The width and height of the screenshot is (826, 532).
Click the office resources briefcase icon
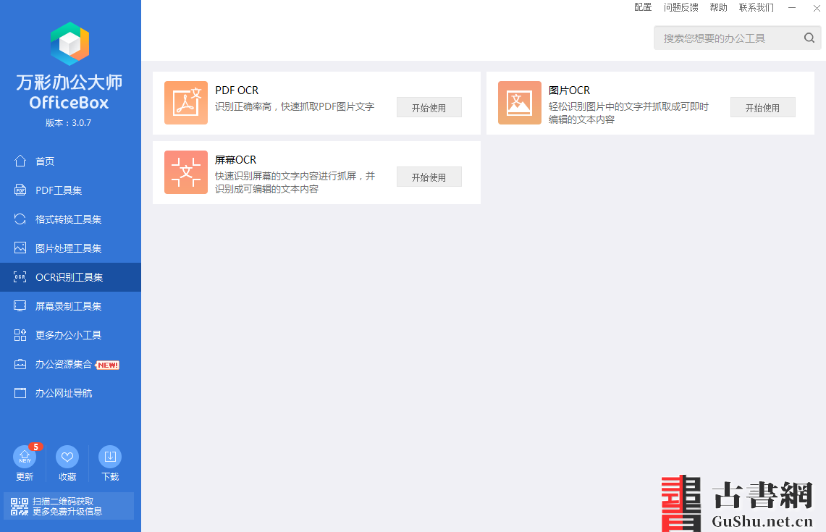pyautogui.click(x=20, y=364)
